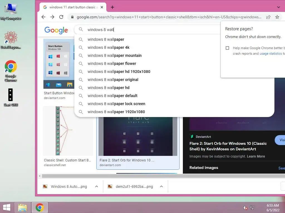Select windows 8 wallpaper lock screen suggestion

tap(116, 104)
